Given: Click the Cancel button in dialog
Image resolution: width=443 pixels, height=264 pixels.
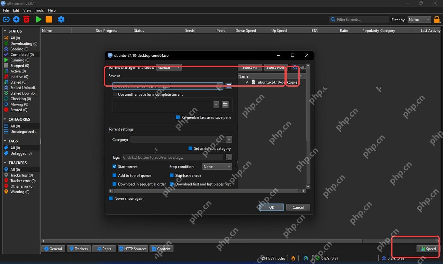Looking at the screenshot, I should pos(298,207).
